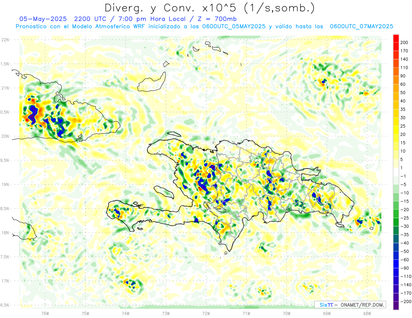The image size is (412, 318).
Task: Click the '-35' color scale label
Action: coord(405,235)
